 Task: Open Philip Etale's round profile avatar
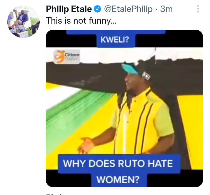tap(23, 22)
